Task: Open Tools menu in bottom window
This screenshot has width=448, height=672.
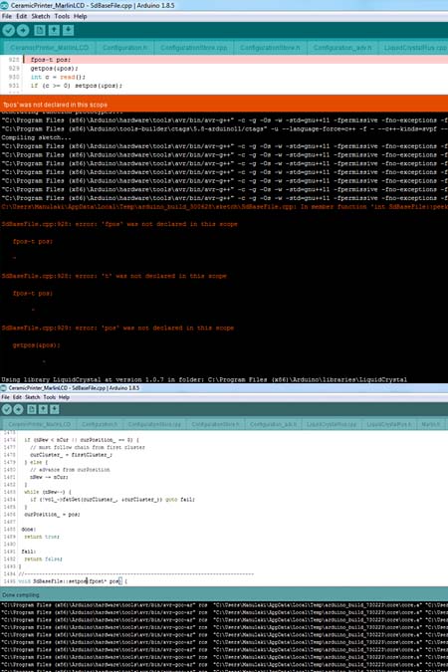Action: click(50, 397)
